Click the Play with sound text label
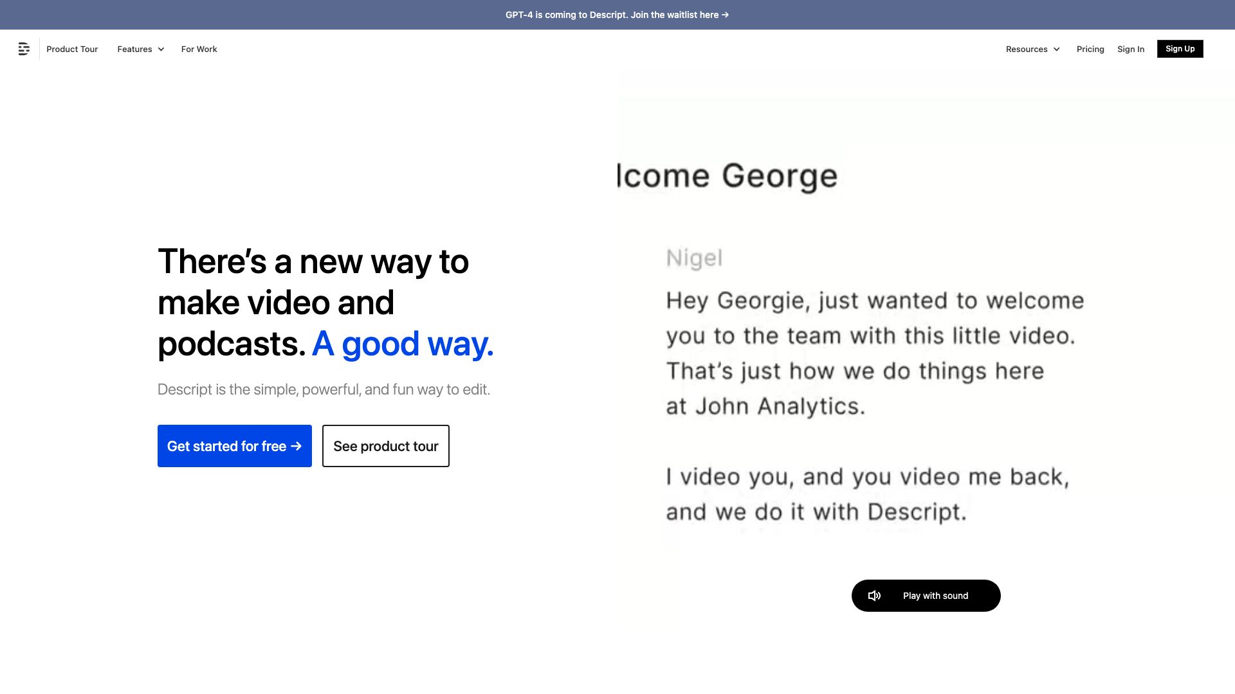 click(935, 596)
